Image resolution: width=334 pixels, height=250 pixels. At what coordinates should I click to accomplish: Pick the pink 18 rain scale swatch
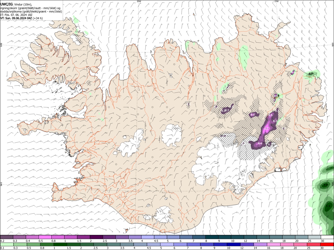tap(287, 244)
